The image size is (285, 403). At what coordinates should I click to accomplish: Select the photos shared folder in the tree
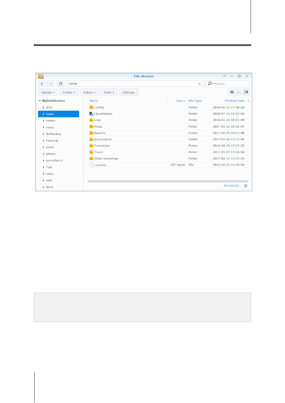point(51,154)
